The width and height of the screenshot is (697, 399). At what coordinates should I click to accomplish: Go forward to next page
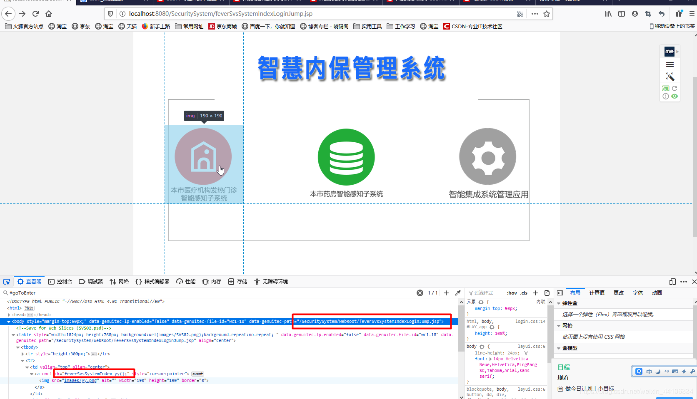click(x=22, y=14)
